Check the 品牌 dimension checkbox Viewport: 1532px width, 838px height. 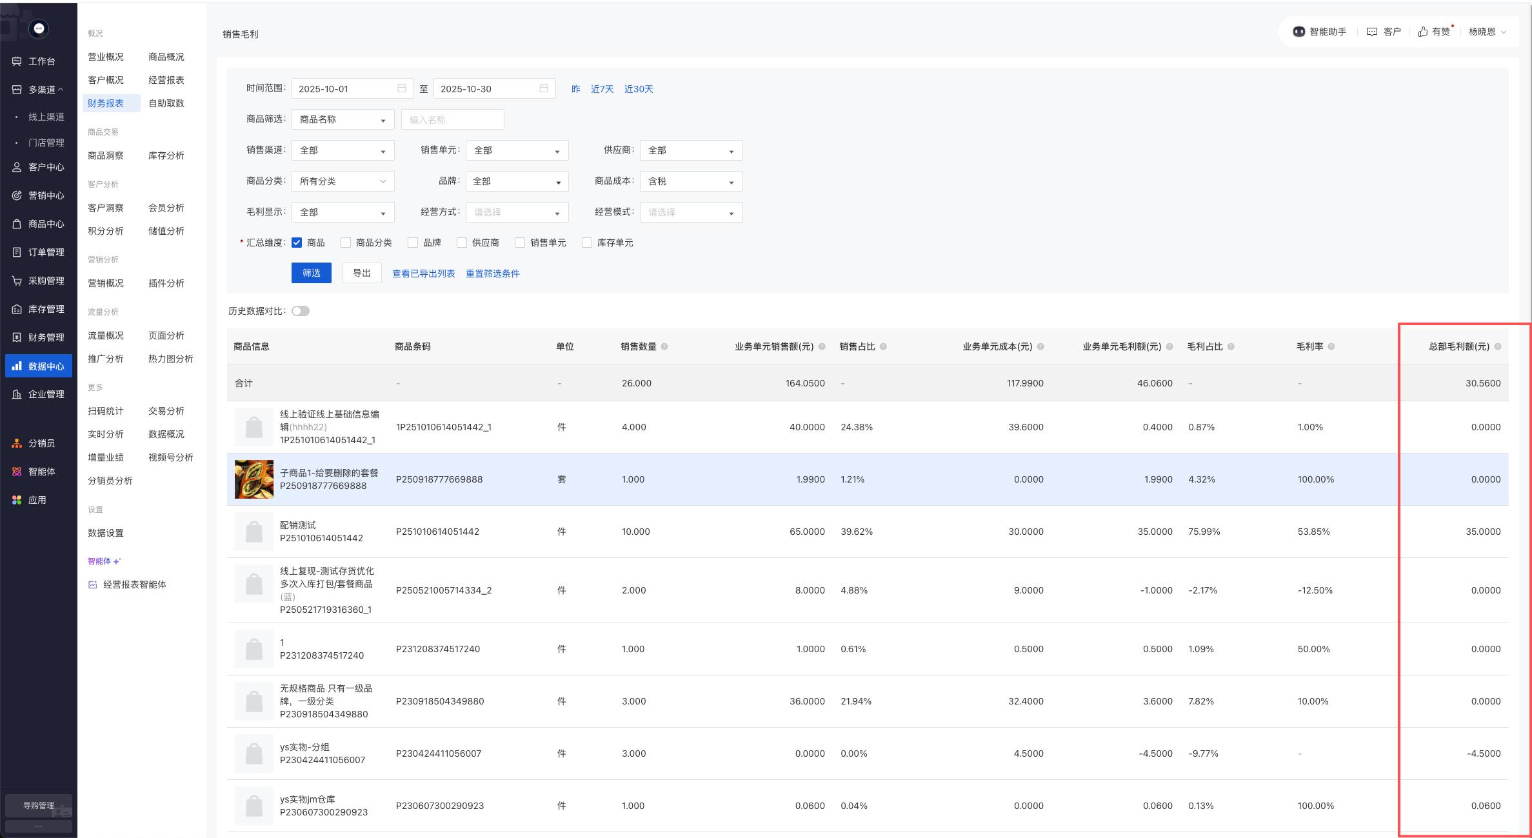coord(413,243)
